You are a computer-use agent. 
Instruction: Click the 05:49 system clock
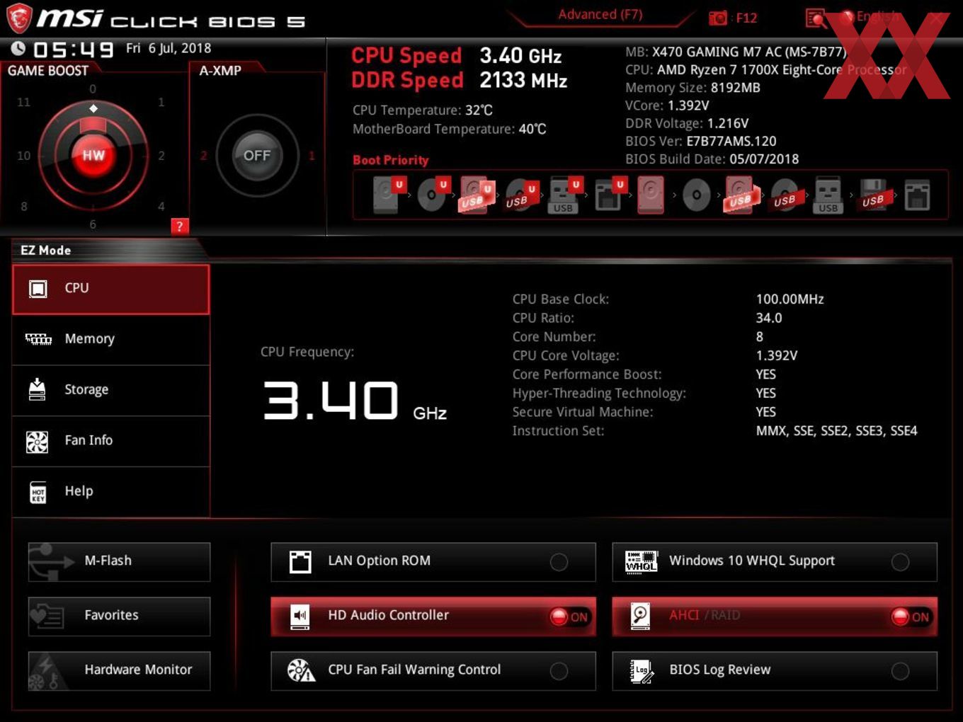pos(73,50)
